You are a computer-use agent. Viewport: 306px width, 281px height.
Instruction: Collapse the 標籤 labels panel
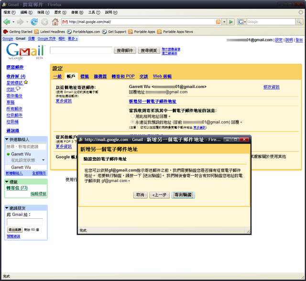point(7,182)
